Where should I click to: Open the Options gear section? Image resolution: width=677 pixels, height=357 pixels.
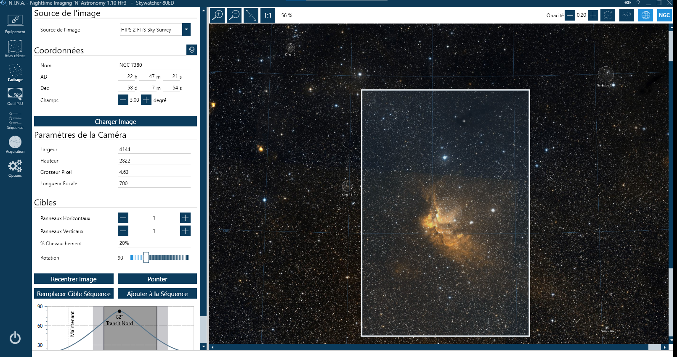(15, 168)
